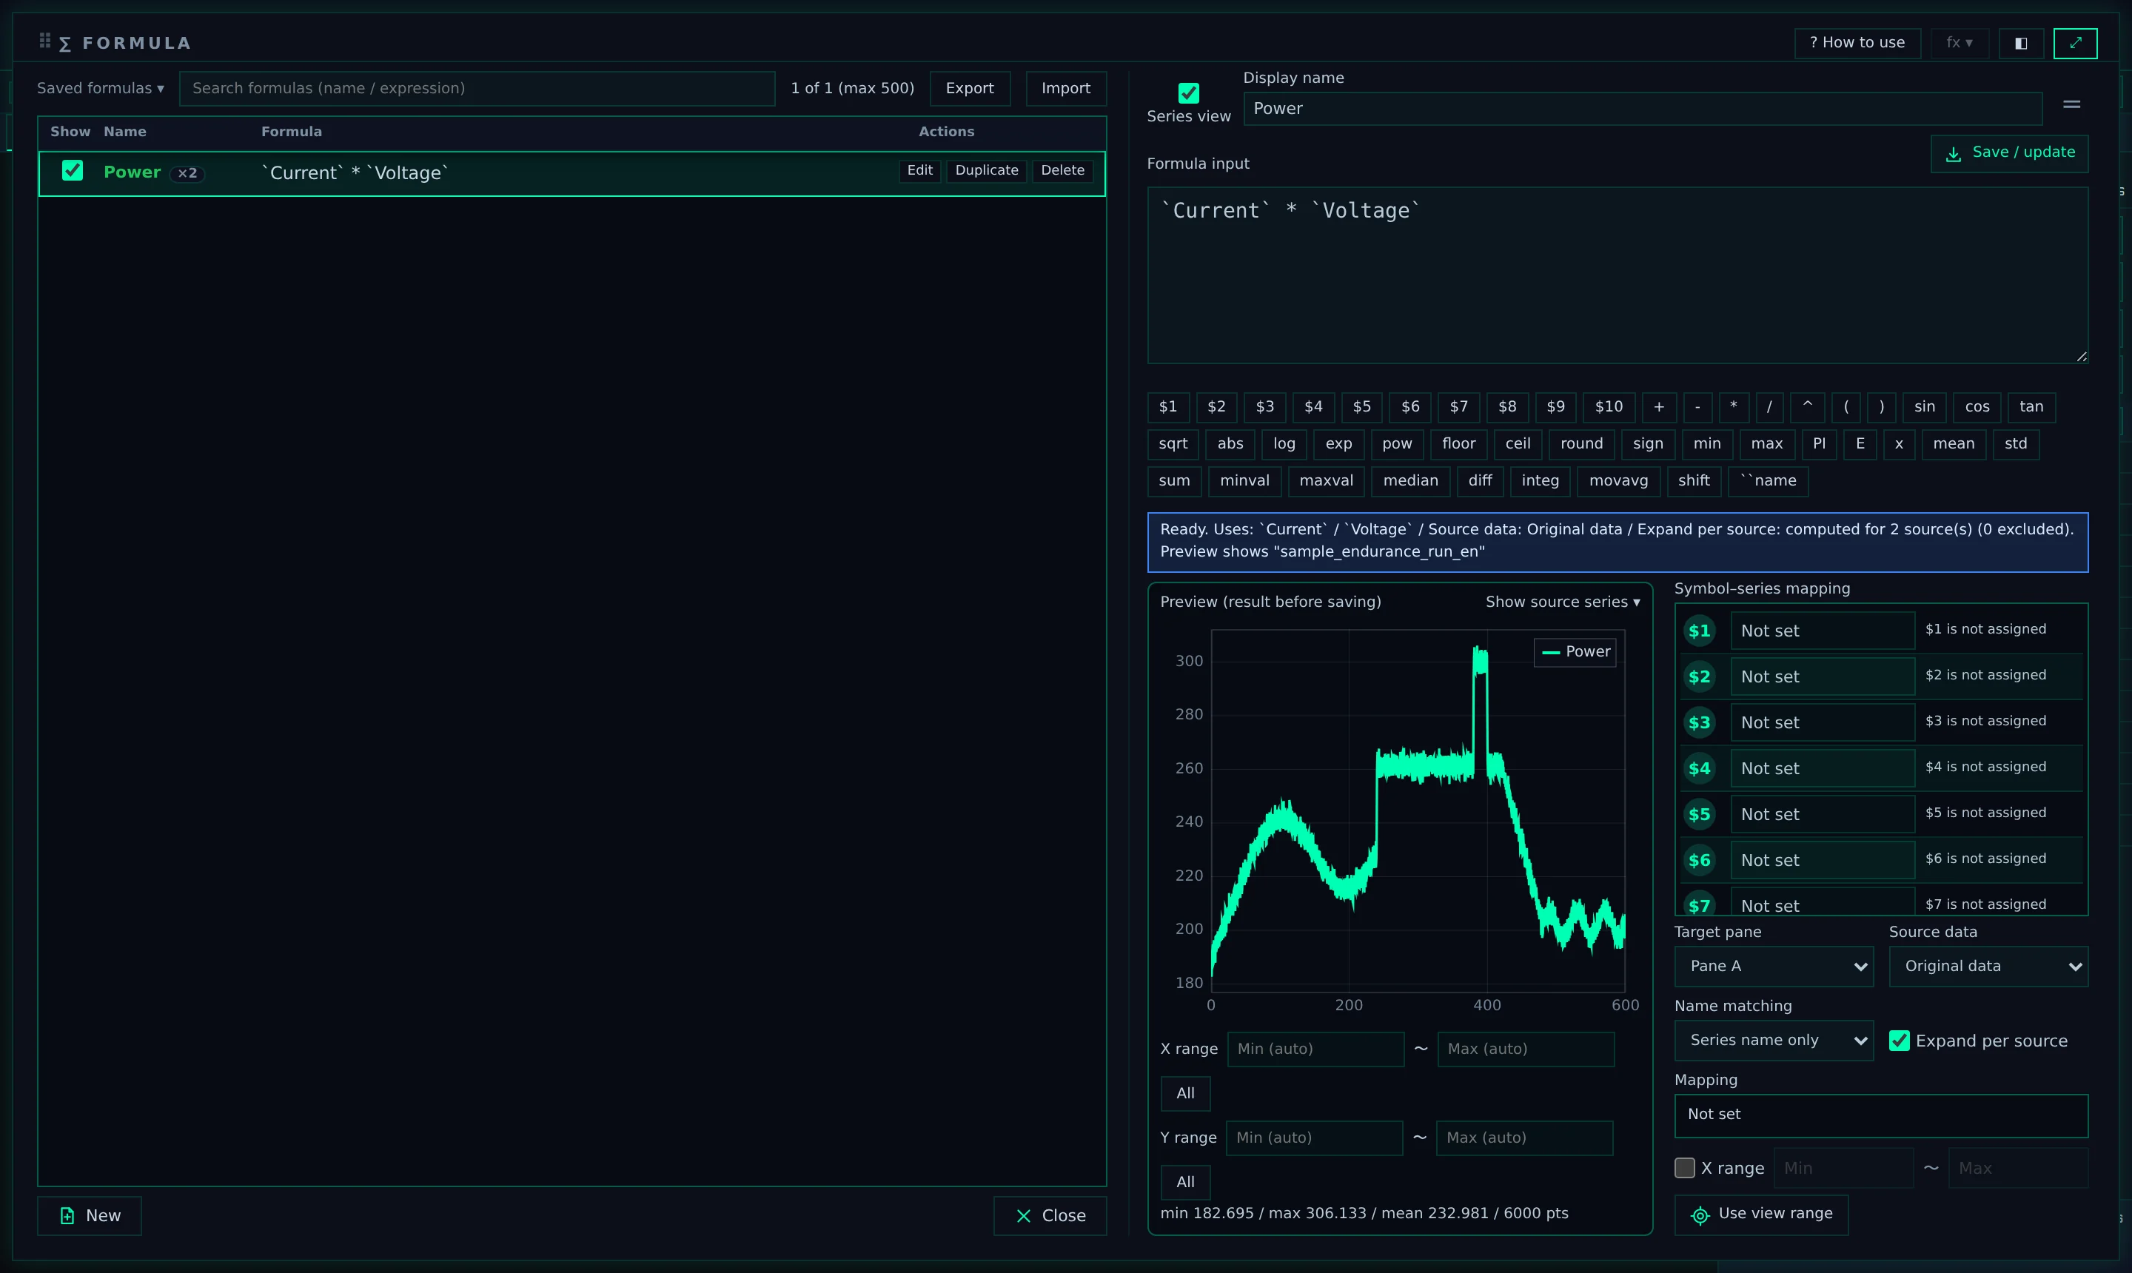Click the preview X range Min field

[x=1315, y=1049]
